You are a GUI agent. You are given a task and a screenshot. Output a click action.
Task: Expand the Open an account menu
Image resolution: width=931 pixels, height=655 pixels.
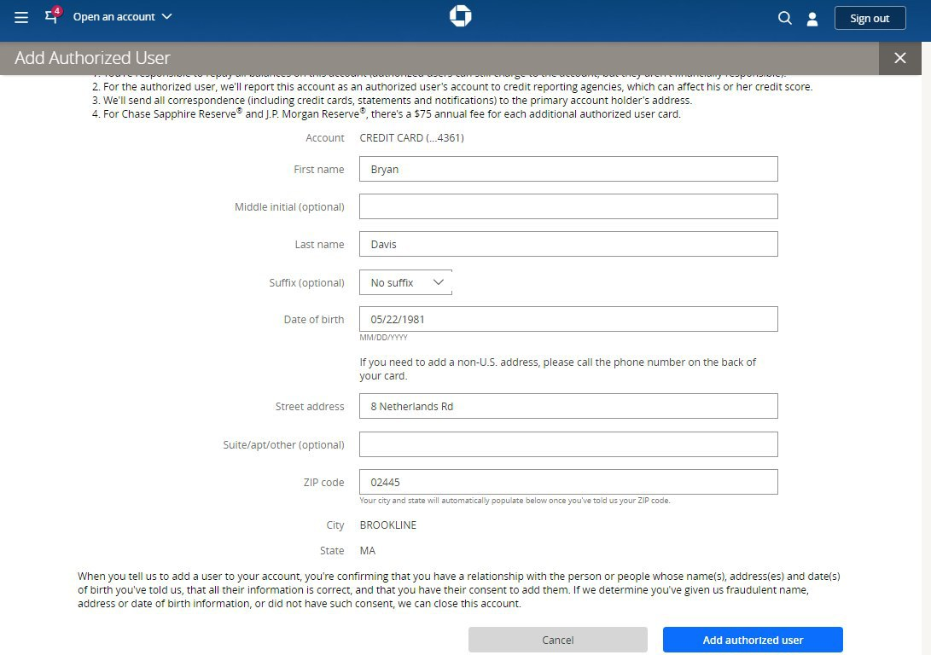pos(122,16)
